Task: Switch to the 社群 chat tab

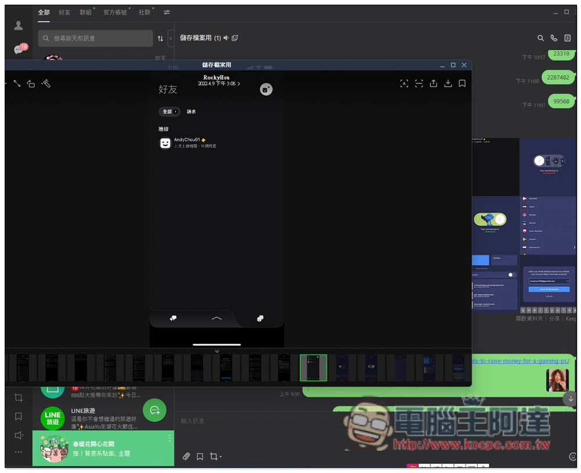Action: click(x=145, y=12)
